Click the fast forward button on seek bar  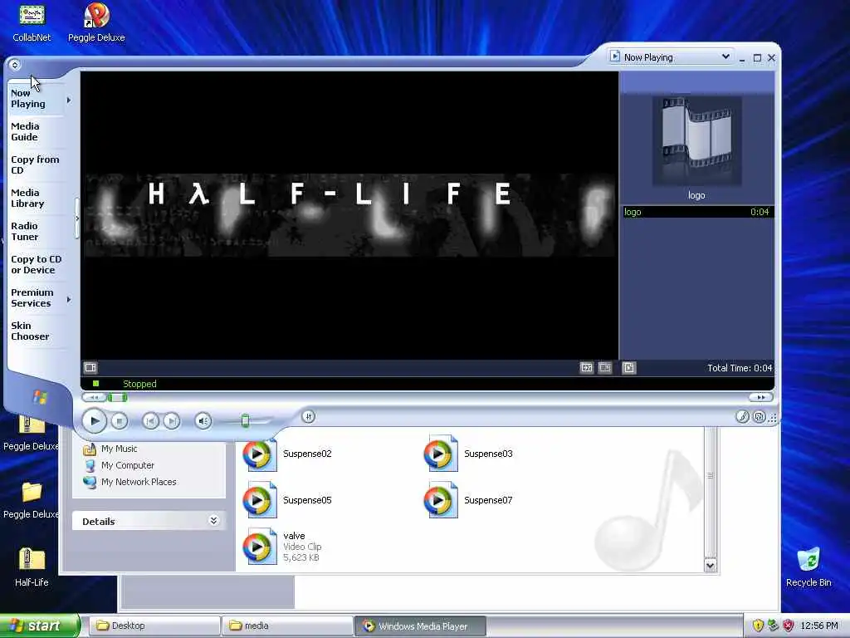click(x=760, y=398)
